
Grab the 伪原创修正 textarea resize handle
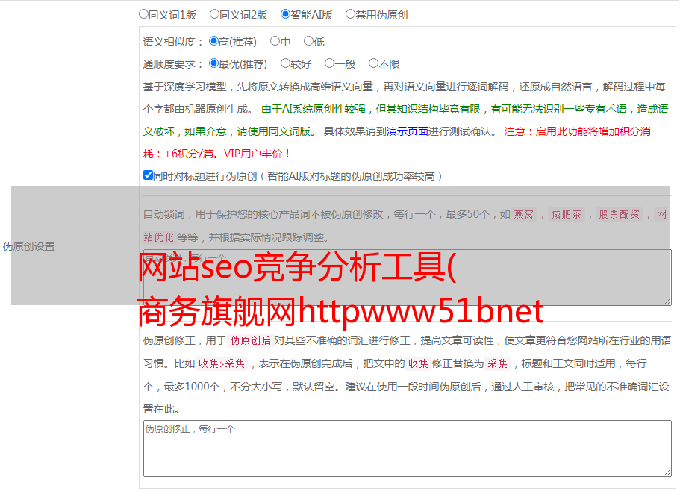[667, 472]
